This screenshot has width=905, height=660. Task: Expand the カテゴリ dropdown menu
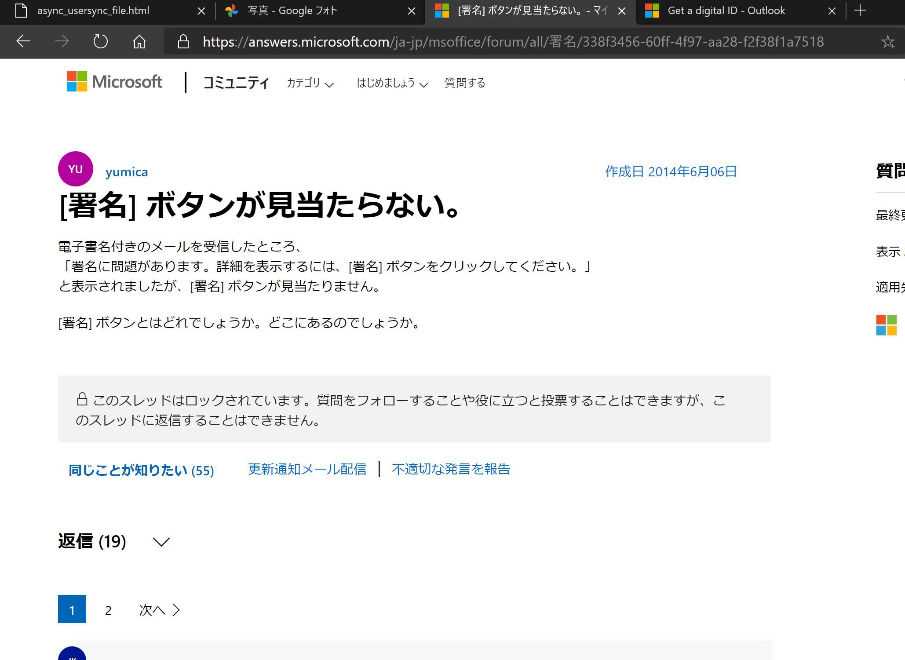310,83
